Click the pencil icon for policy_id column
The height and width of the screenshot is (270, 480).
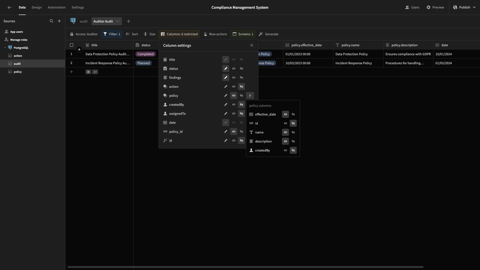pos(226,131)
